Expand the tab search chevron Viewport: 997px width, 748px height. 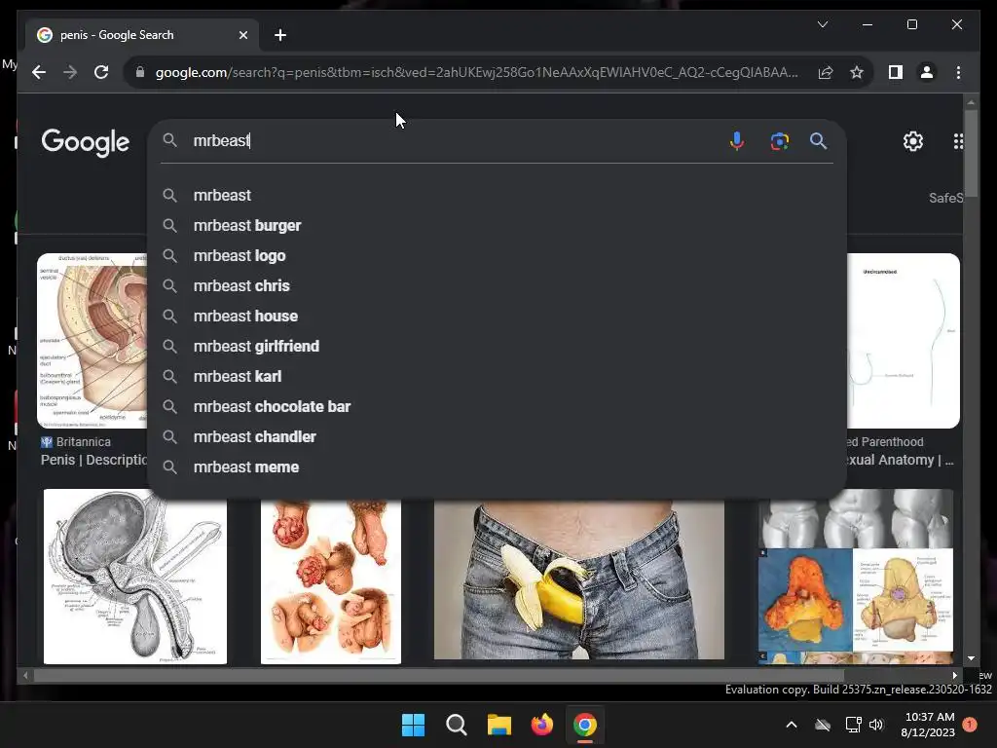click(x=822, y=24)
